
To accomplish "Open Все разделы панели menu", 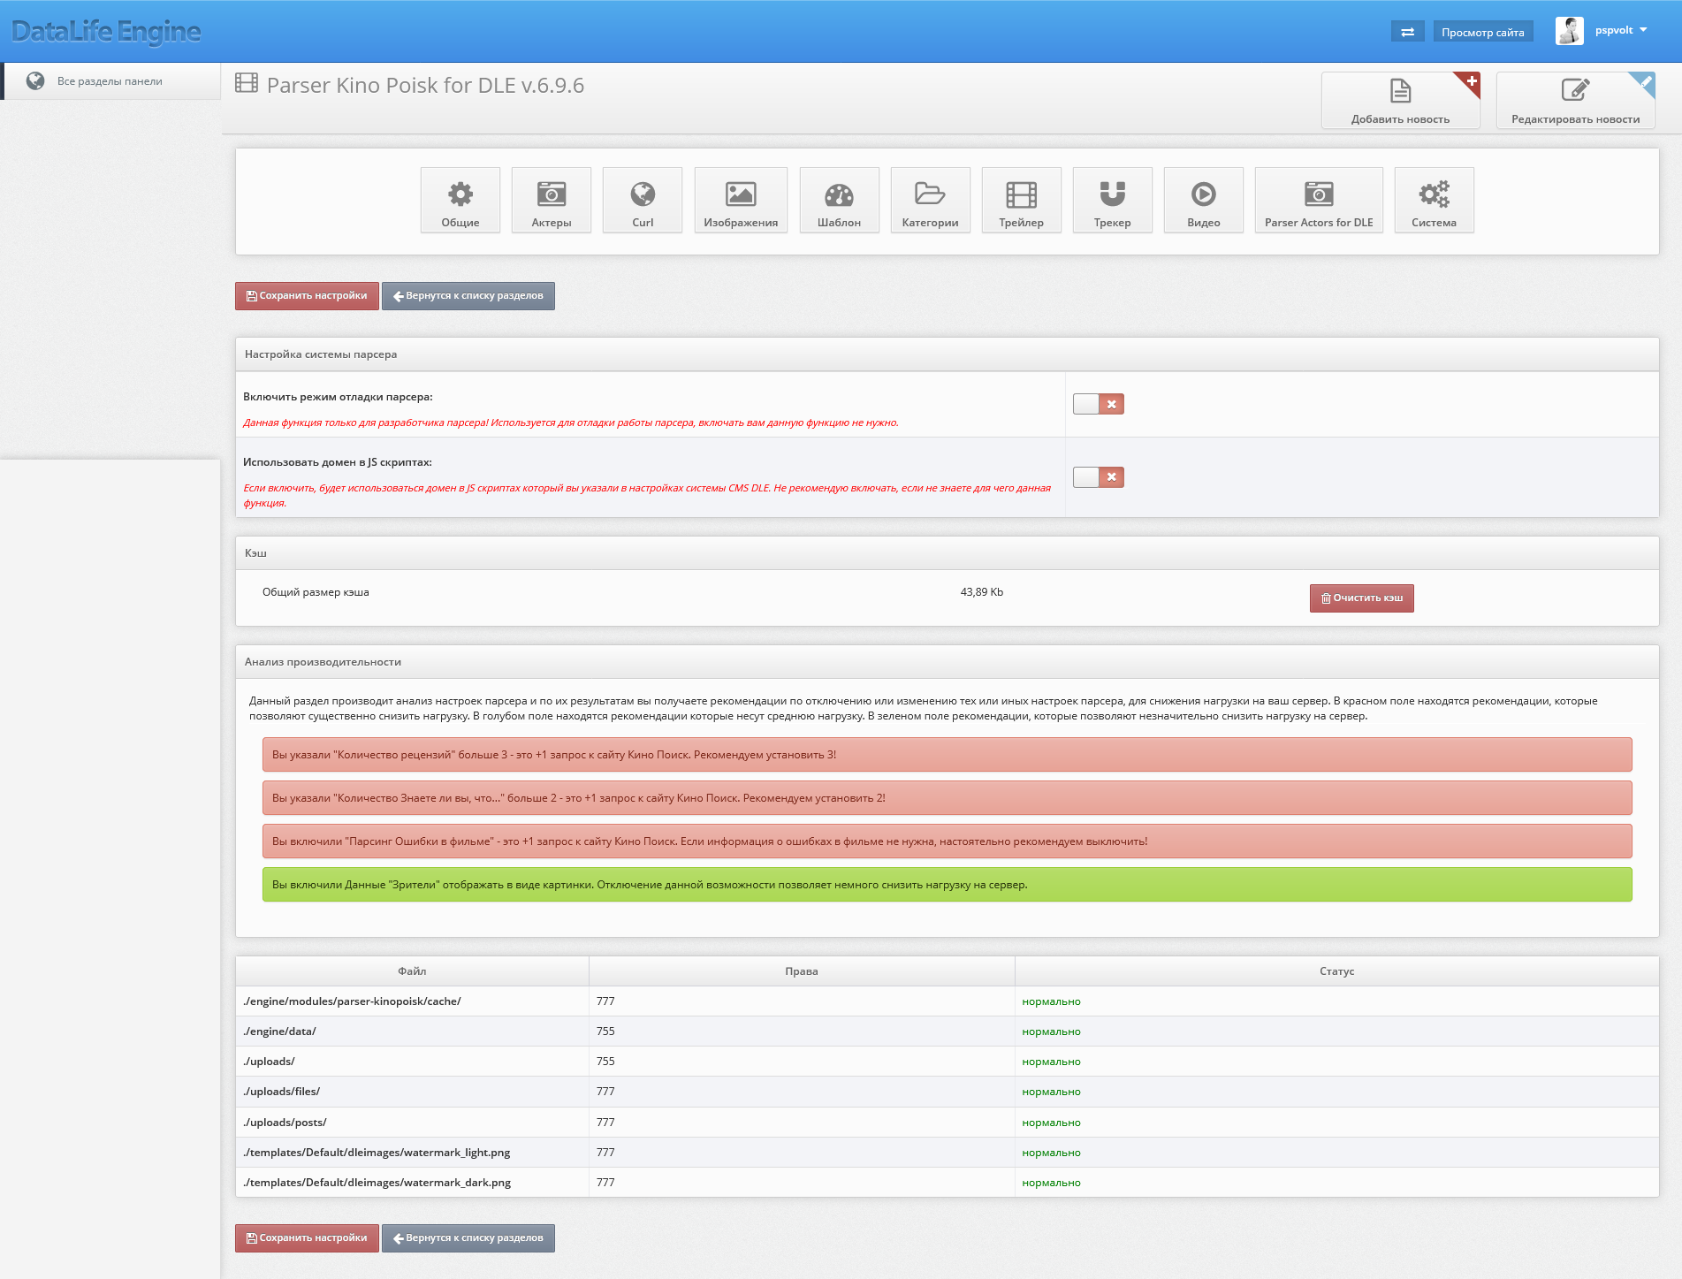I will (x=110, y=81).
